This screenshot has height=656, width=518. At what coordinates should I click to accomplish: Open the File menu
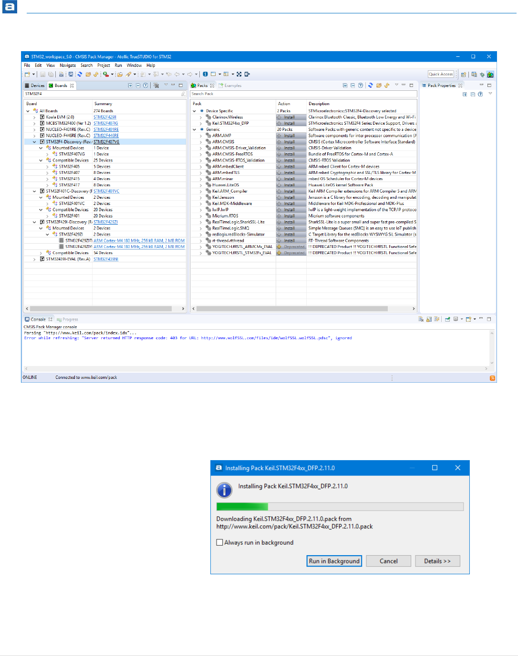tap(27, 65)
